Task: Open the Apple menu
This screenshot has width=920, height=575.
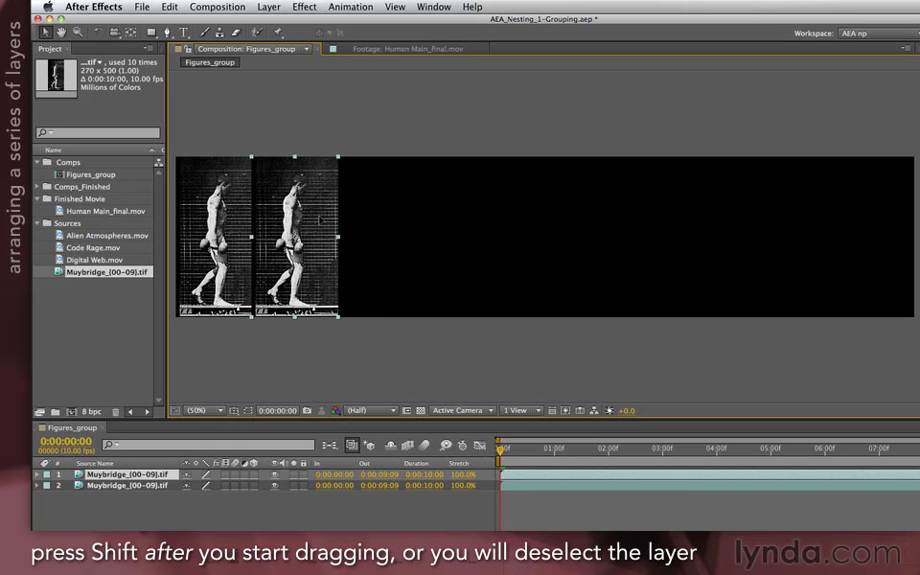Action: coord(48,7)
